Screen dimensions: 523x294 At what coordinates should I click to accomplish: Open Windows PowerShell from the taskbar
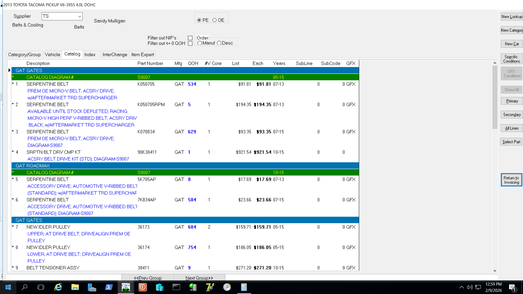109,287
